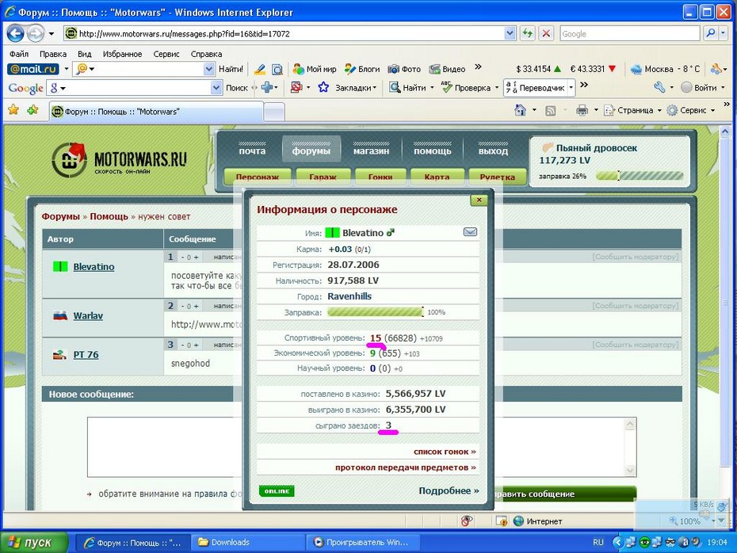Image resolution: width=737 pixels, height=553 pixels.
Task: Open the Видео toolbar shortcut
Action: coord(448,69)
